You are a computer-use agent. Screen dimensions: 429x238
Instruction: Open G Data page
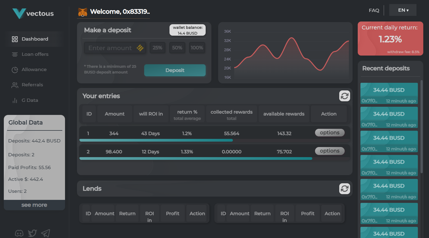point(30,100)
